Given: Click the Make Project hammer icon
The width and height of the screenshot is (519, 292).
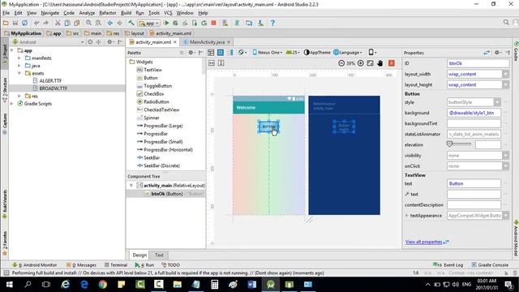Looking at the screenshot, I should click(131, 23).
